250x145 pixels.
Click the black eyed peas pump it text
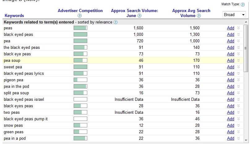[25, 119]
